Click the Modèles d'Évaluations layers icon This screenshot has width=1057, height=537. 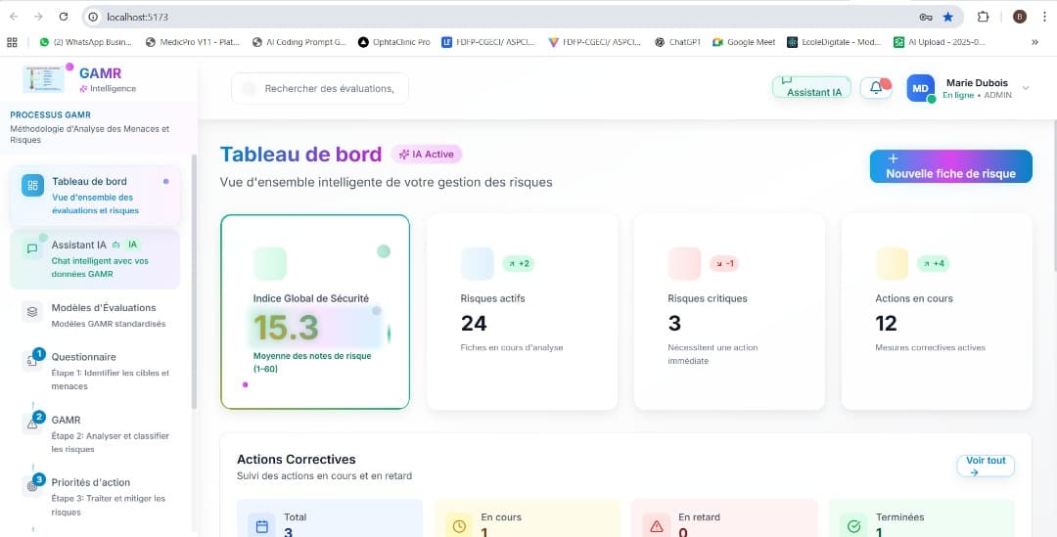pos(32,311)
